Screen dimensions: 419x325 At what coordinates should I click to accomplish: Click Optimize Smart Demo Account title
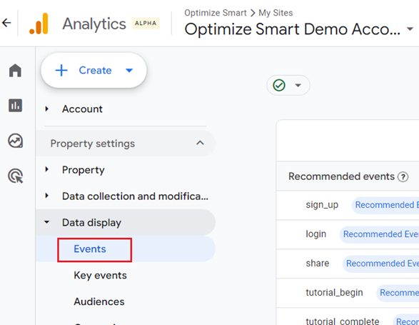pos(293,29)
